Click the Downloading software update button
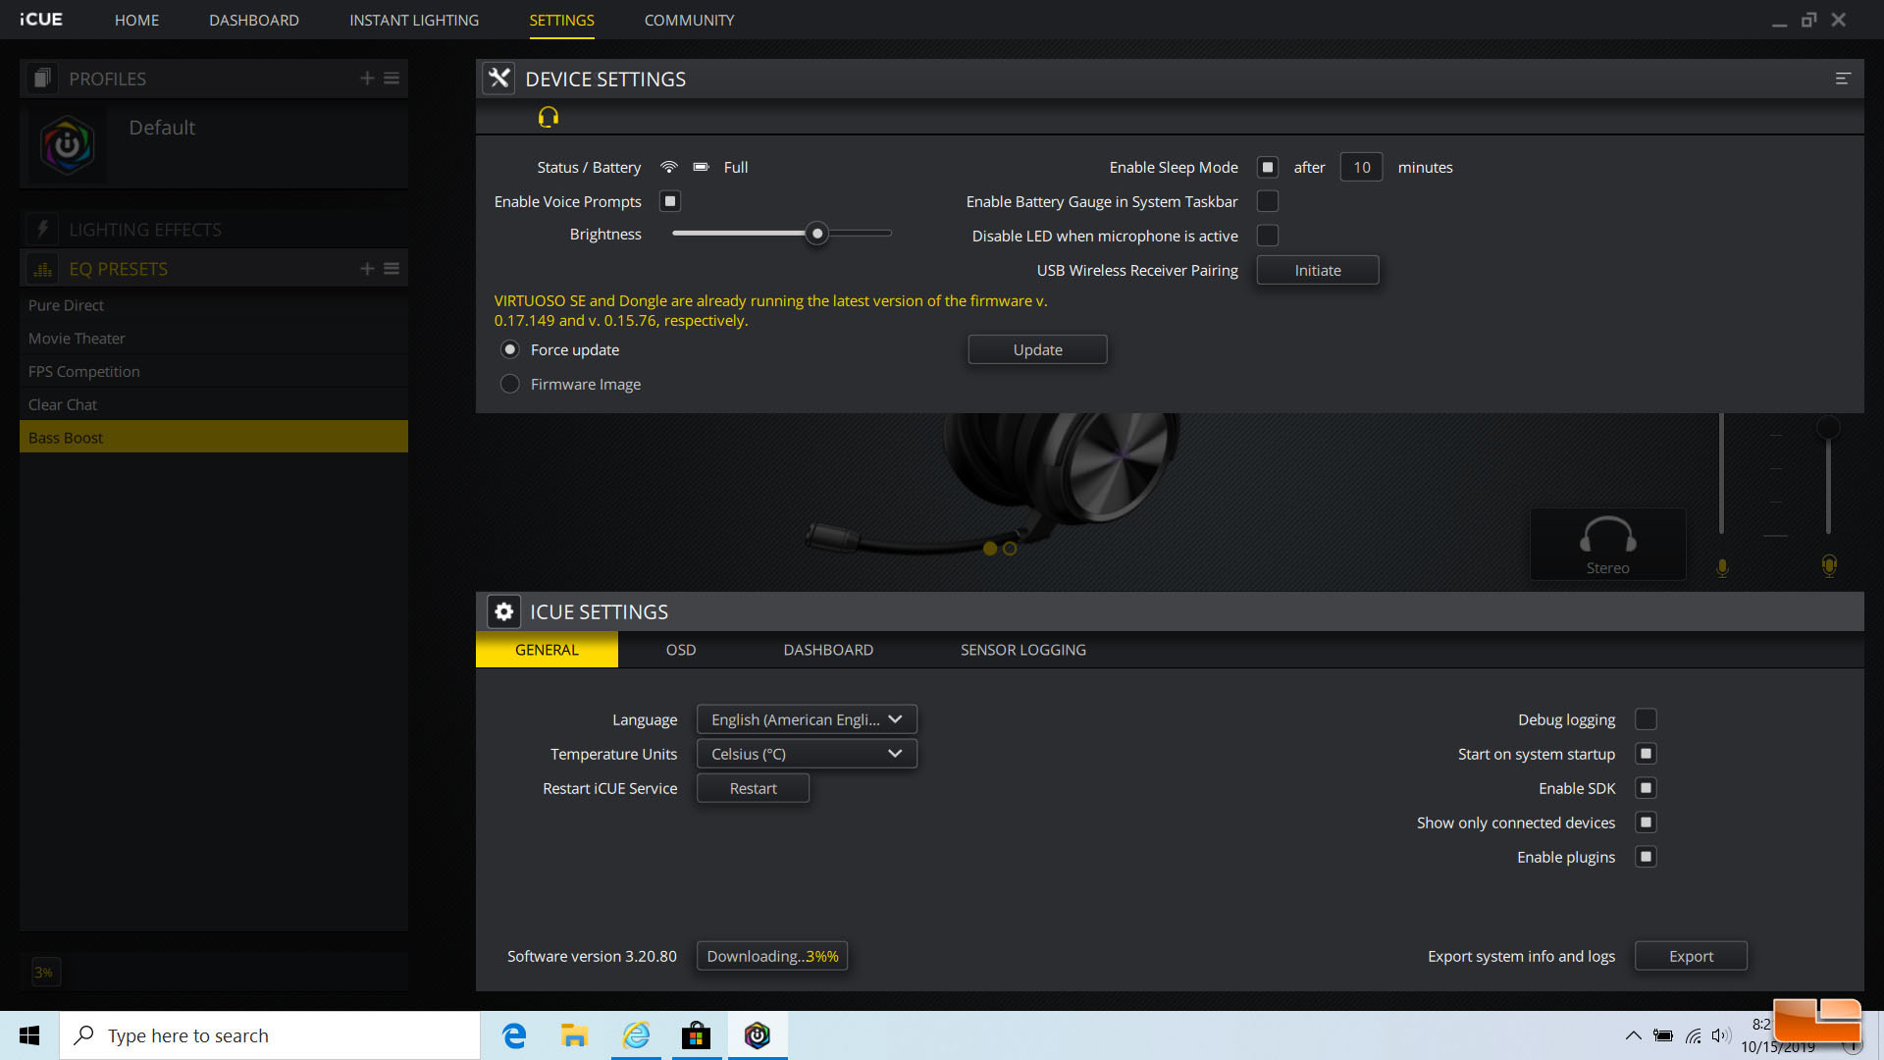This screenshot has width=1884, height=1060. pos(772,956)
